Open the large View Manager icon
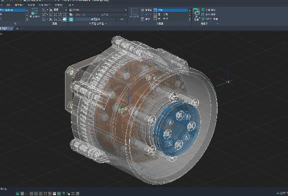The height and width of the screenshot is (196, 288). tap(34, 11)
